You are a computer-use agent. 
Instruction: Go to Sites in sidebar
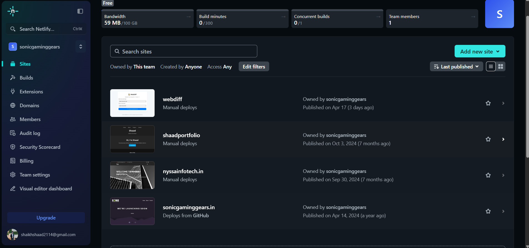coord(25,64)
